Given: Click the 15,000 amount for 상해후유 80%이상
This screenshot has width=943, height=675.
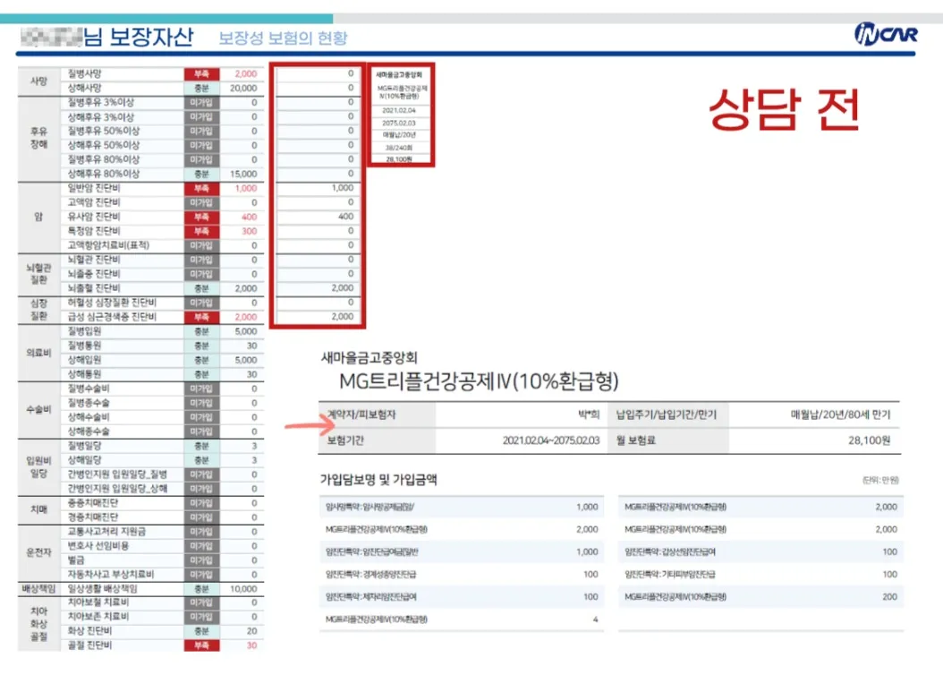Looking at the screenshot, I should pyautogui.click(x=243, y=174).
